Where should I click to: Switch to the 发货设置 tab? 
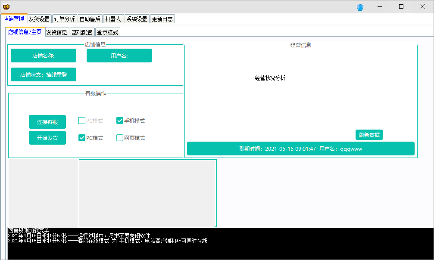pyautogui.click(x=40, y=19)
